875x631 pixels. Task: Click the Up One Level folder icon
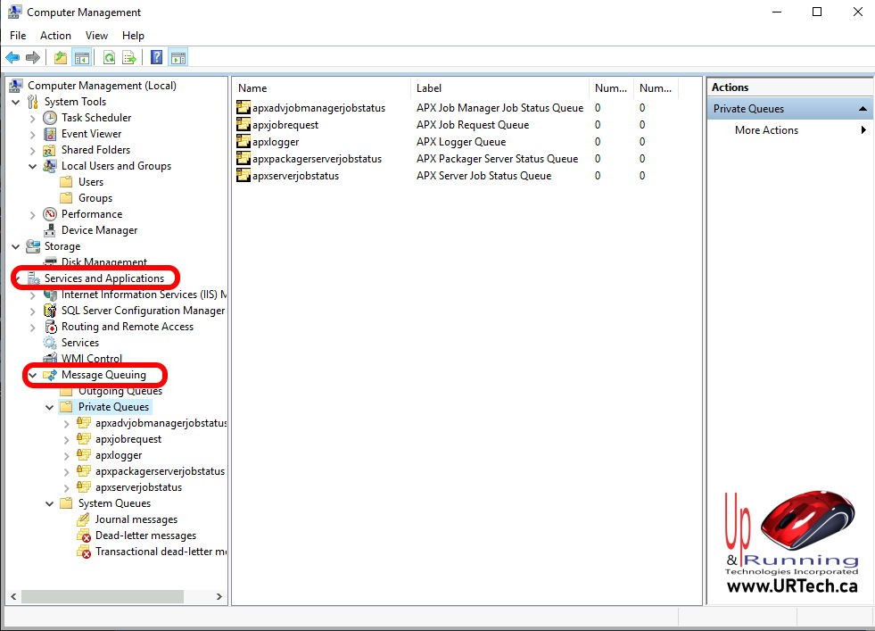click(x=61, y=58)
